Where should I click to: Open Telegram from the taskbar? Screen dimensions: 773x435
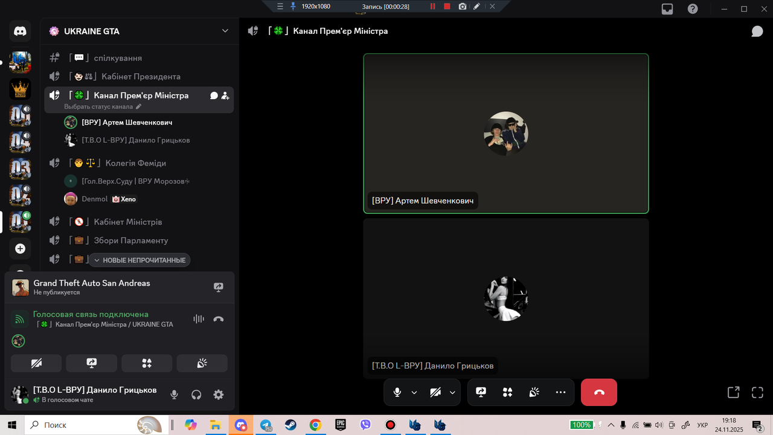tap(266, 425)
